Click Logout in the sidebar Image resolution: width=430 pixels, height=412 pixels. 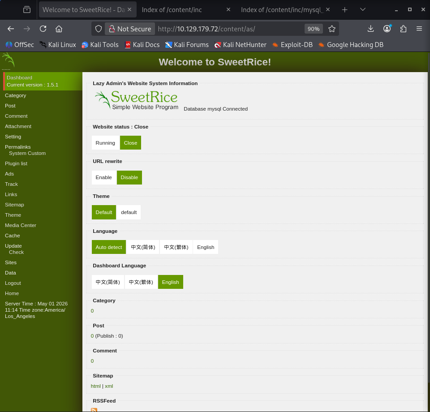pyautogui.click(x=13, y=283)
